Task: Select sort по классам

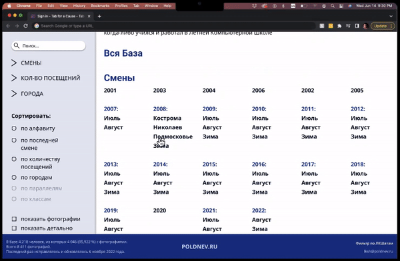Action: pyautogui.click(x=14, y=199)
